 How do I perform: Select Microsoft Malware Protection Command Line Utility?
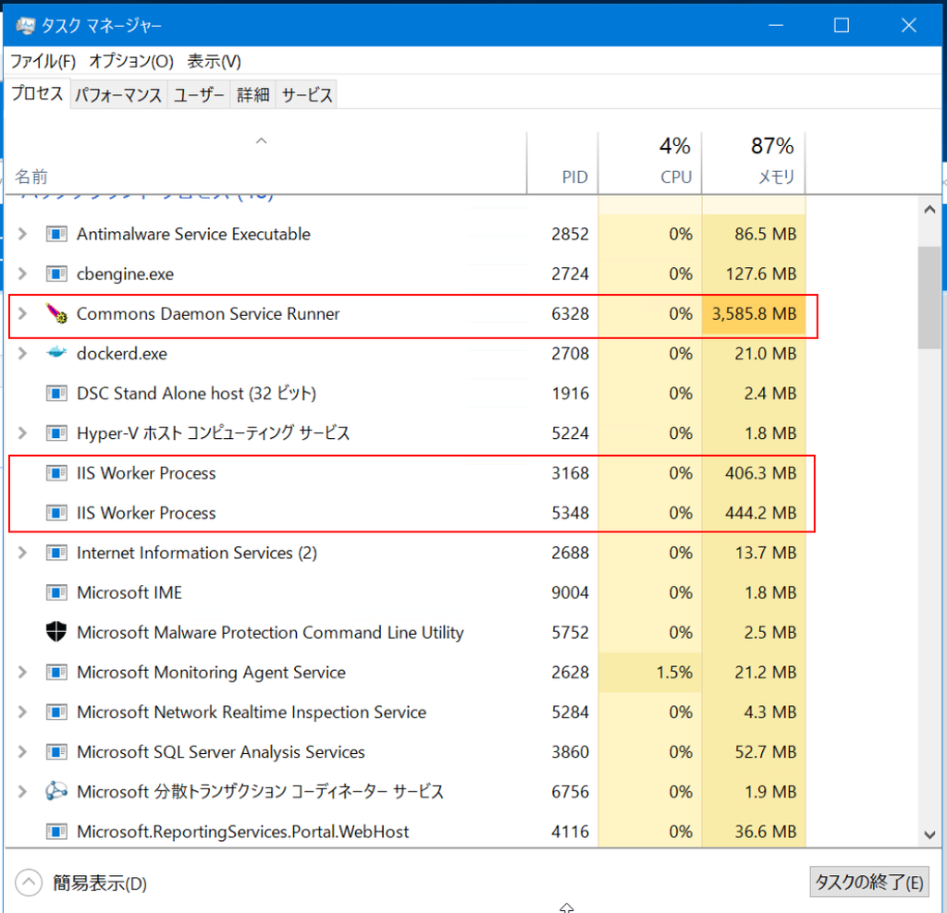(x=270, y=632)
